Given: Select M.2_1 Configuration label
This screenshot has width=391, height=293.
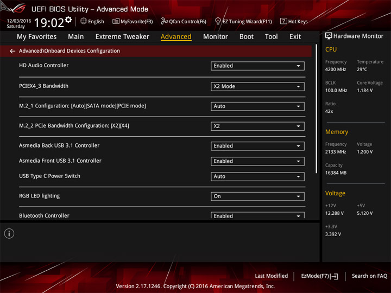Looking at the screenshot, I should [x=83, y=106].
